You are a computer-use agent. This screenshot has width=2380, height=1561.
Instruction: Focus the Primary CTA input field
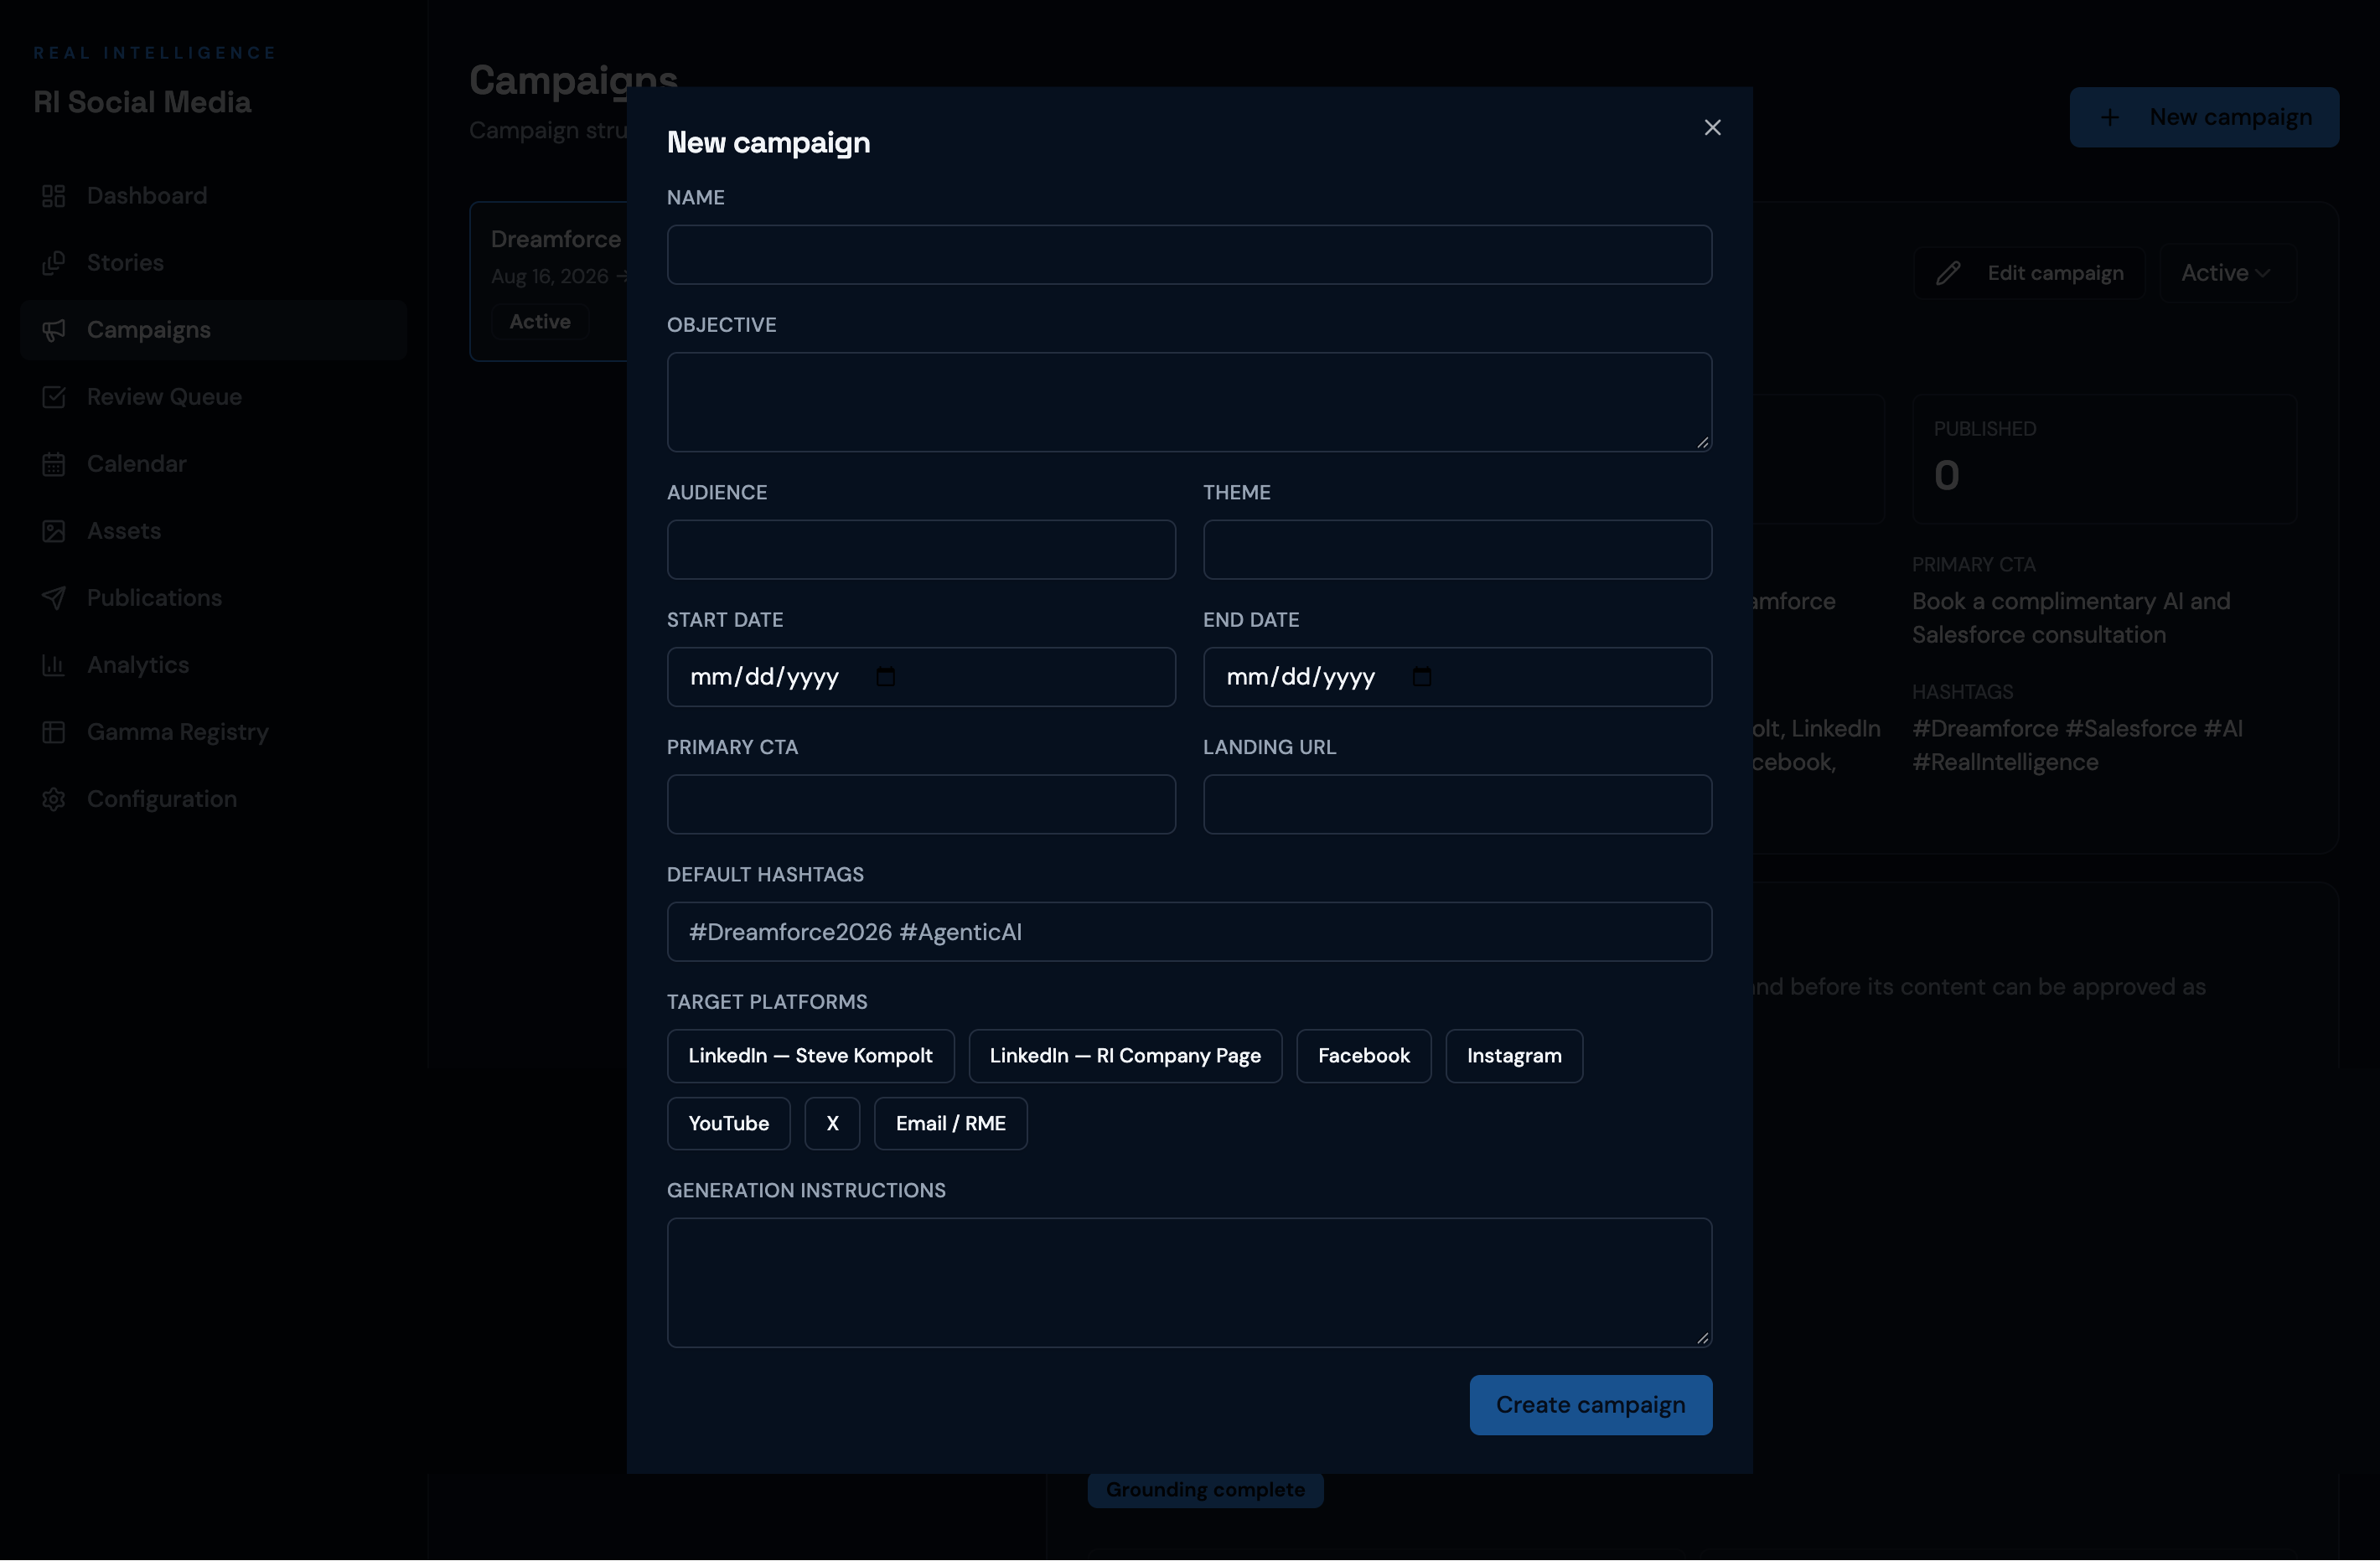tap(921, 805)
